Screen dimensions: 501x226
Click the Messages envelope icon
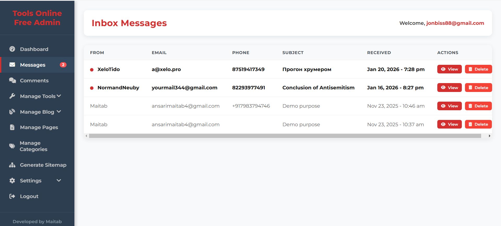coord(12,65)
